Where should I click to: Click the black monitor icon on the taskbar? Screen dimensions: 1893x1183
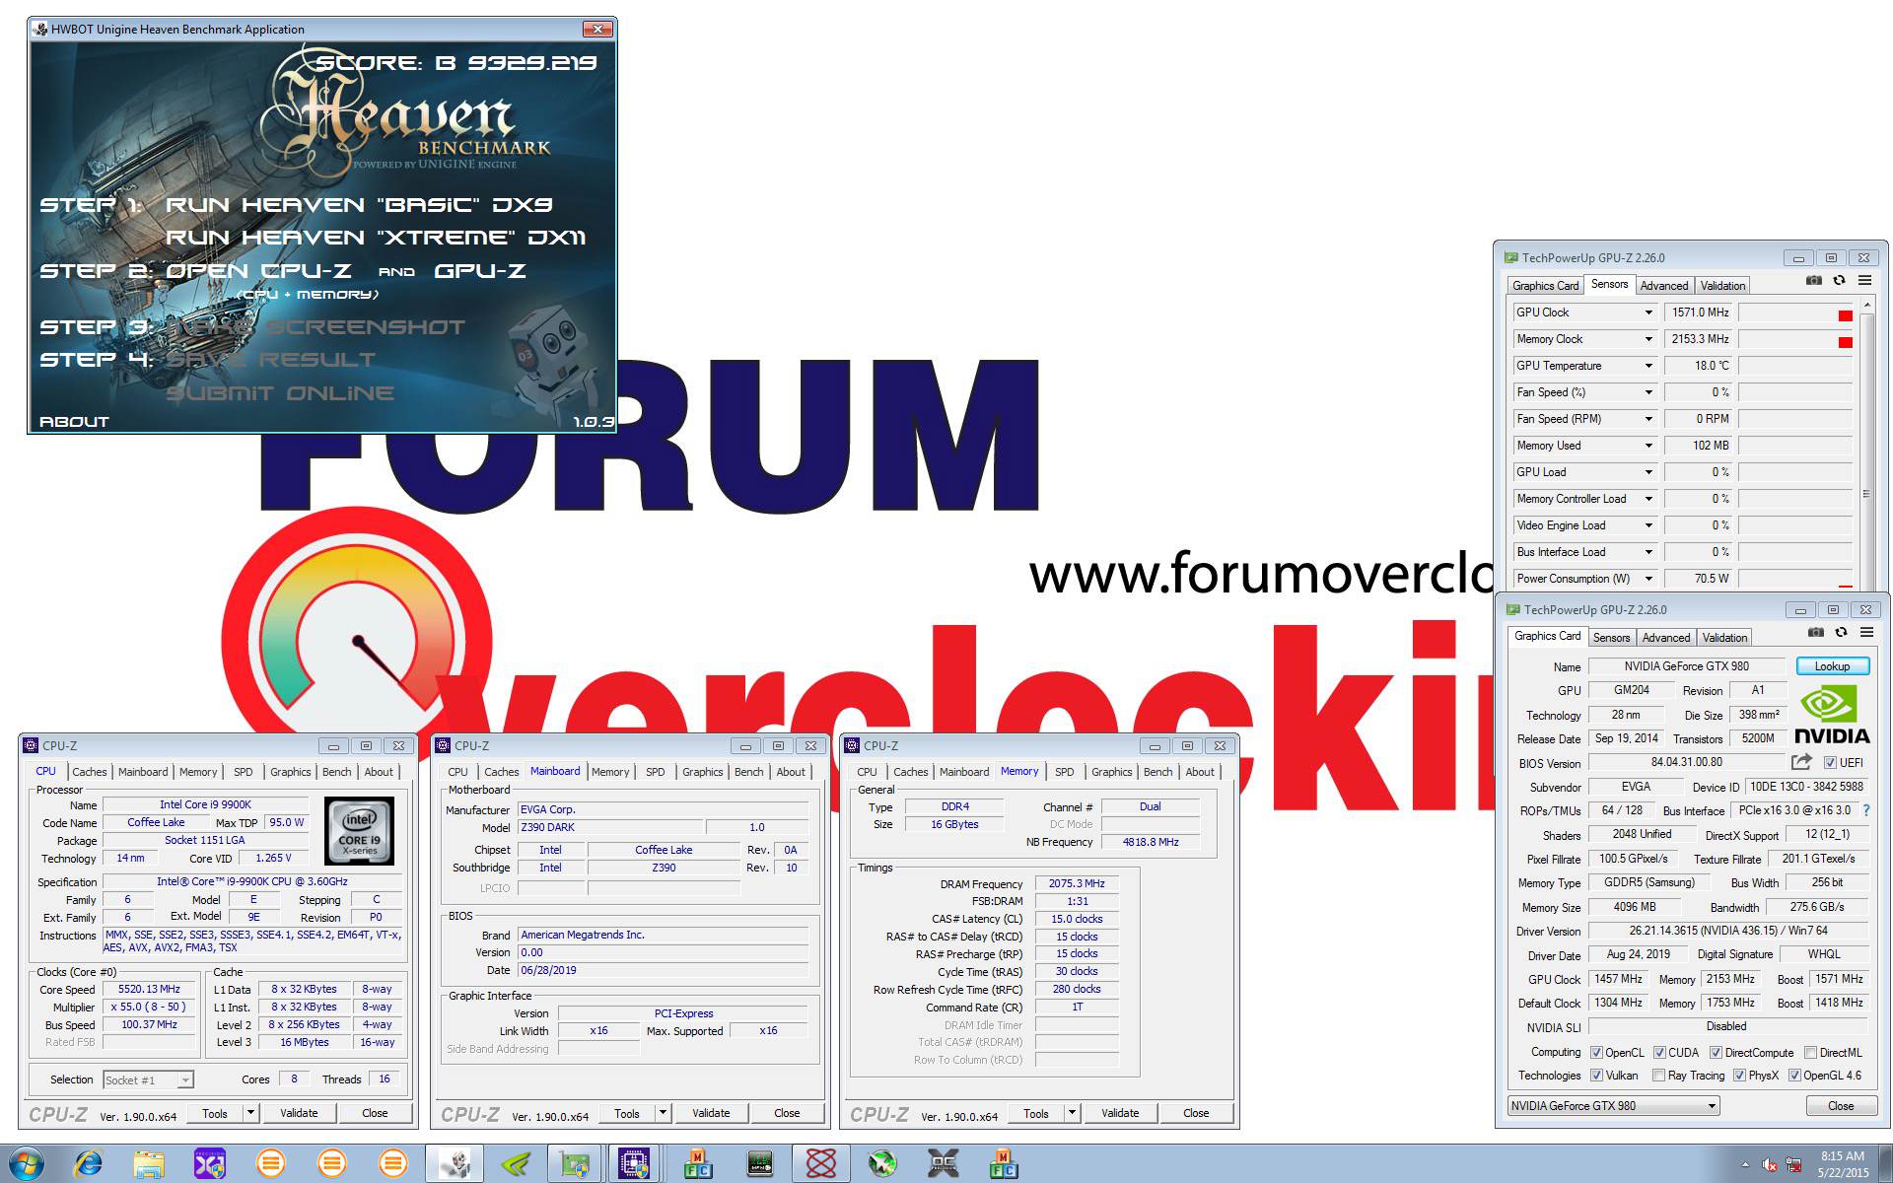pyautogui.click(x=759, y=1164)
